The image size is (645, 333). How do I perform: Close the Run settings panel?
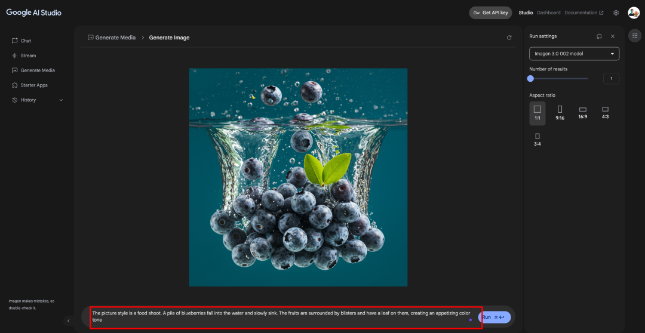click(x=613, y=36)
